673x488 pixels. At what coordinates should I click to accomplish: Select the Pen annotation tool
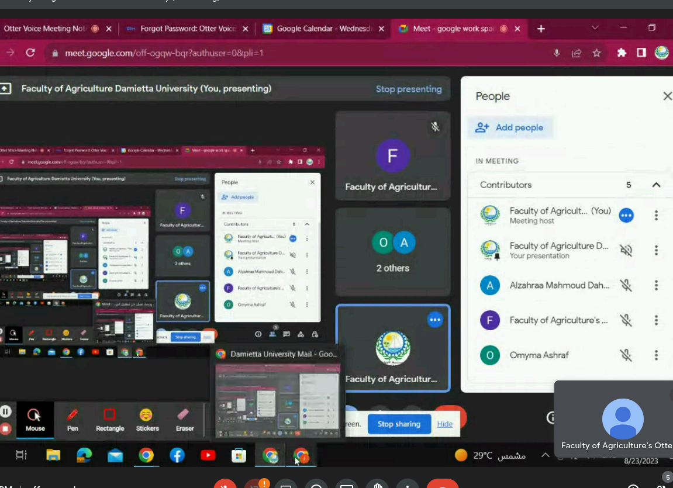73,420
